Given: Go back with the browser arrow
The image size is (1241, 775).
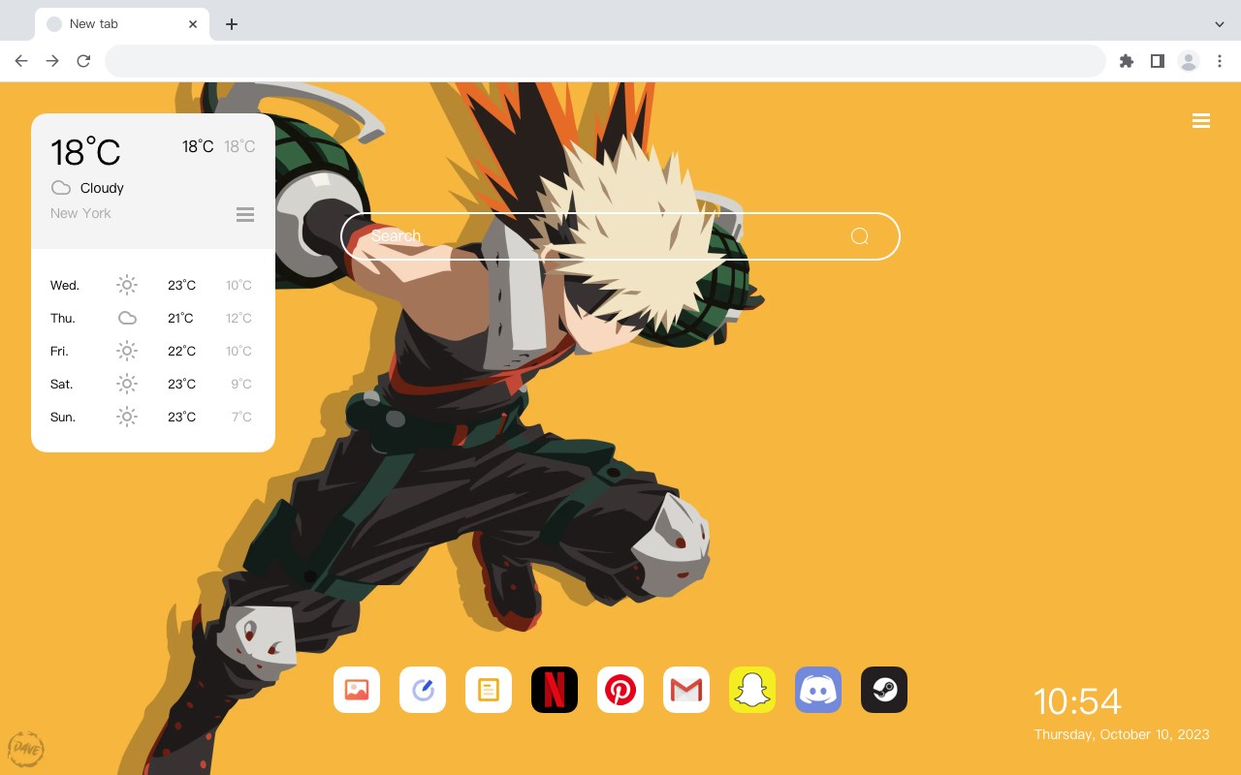Looking at the screenshot, I should 21,61.
